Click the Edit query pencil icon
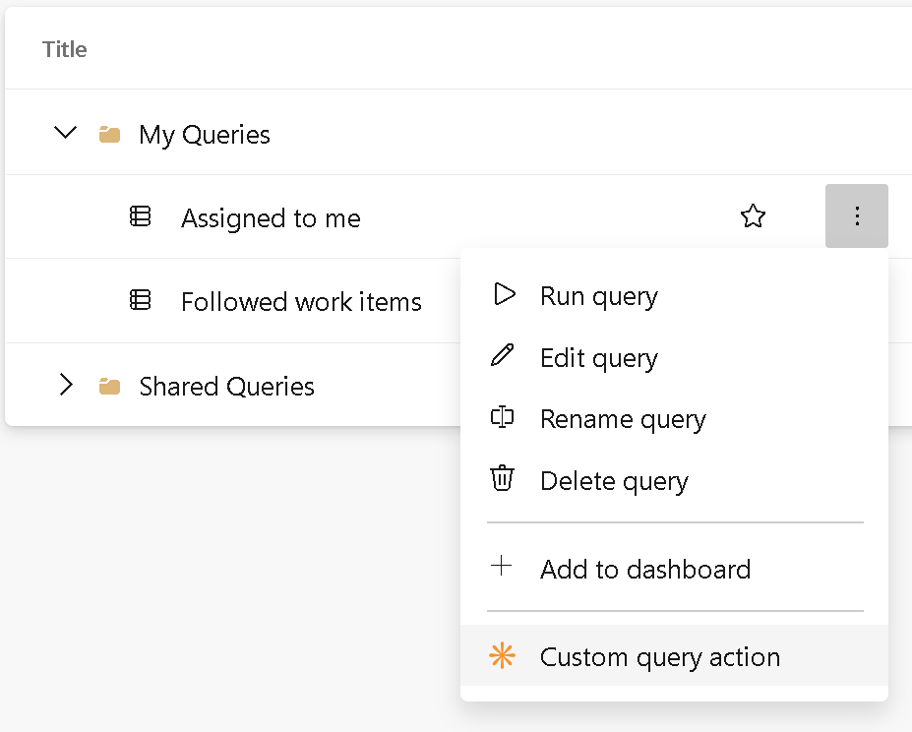This screenshot has height=732, width=912. pyautogui.click(x=504, y=356)
